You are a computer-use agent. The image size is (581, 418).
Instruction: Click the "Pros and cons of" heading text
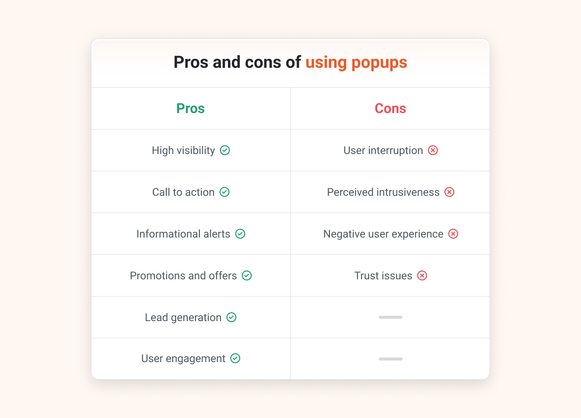(x=237, y=62)
